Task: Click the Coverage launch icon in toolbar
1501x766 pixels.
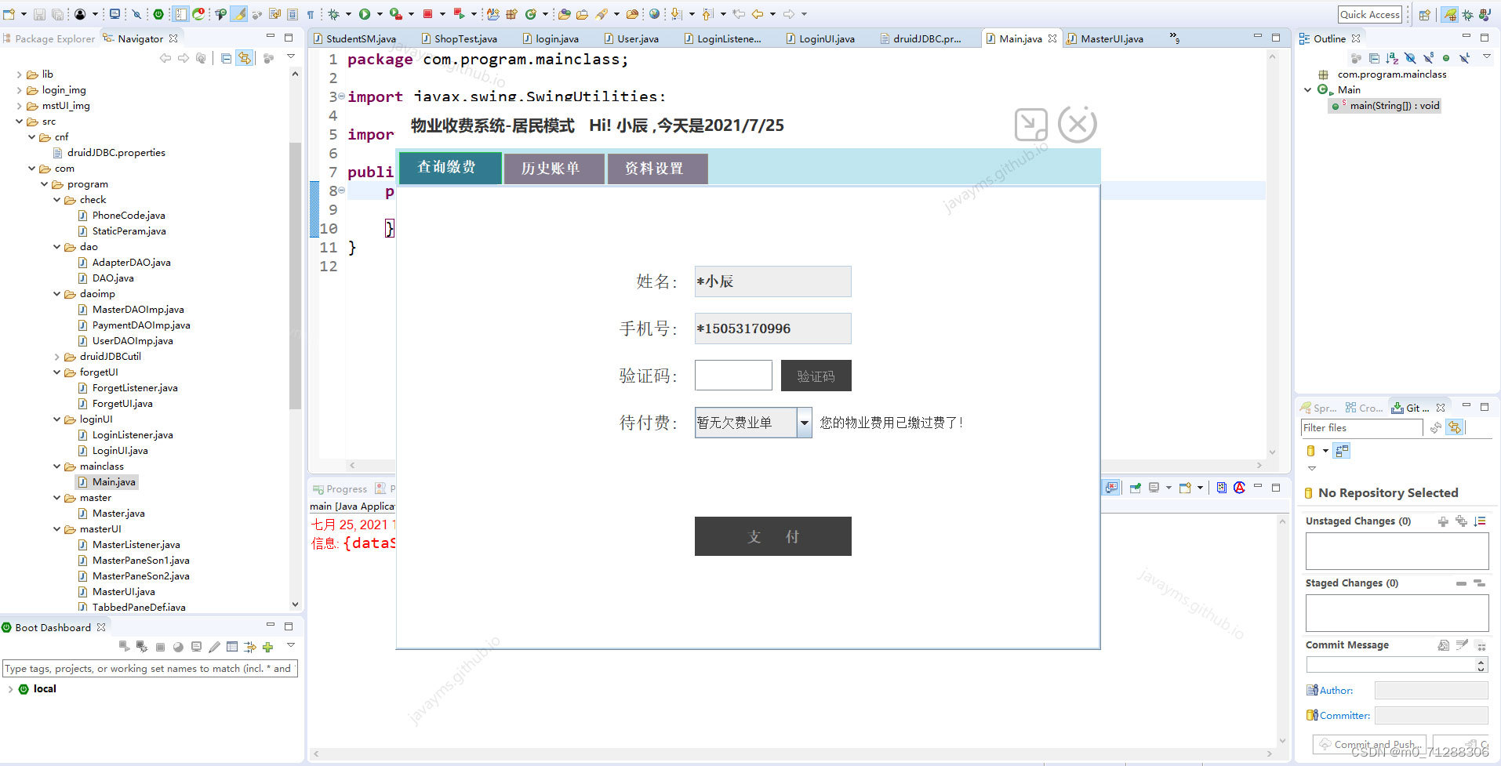Action: pos(395,13)
